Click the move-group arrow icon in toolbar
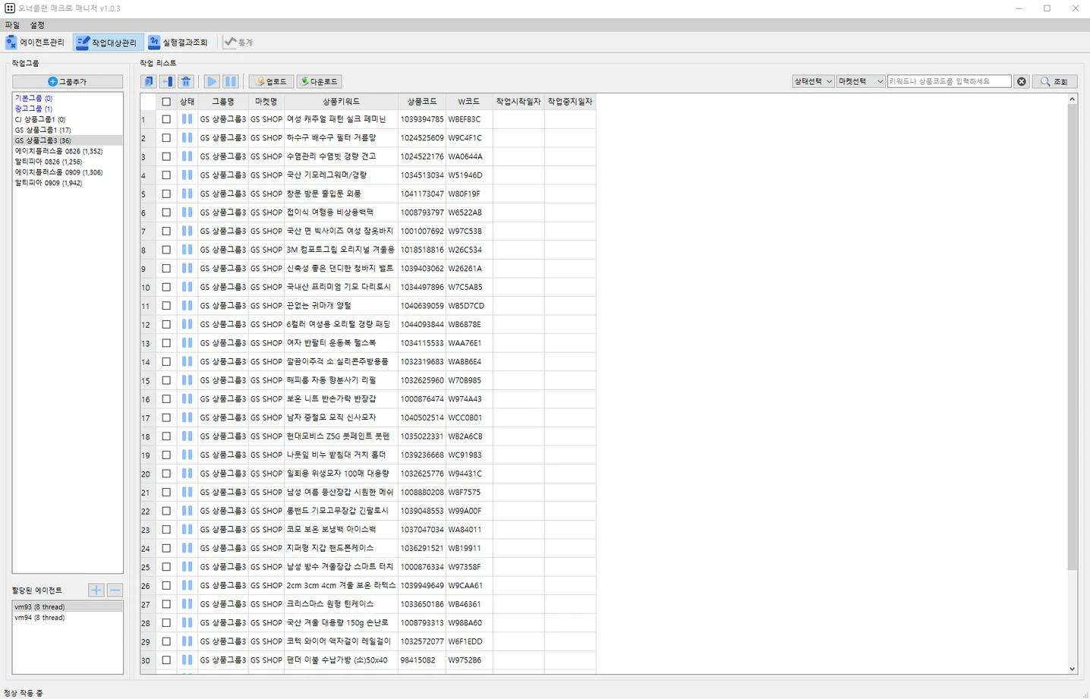Image resolution: width=1090 pixels, height=699 pixels. (167, 81)
